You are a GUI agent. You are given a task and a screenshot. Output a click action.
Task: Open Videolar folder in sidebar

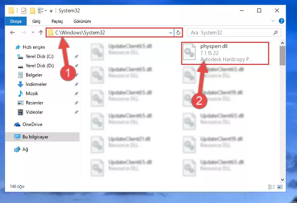(x=34, y=112)
